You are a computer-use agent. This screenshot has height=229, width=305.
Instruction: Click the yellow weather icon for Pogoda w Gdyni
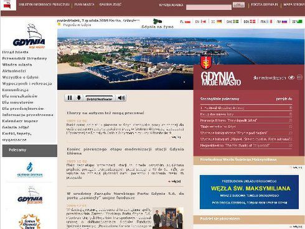click(x=59, y=24)
